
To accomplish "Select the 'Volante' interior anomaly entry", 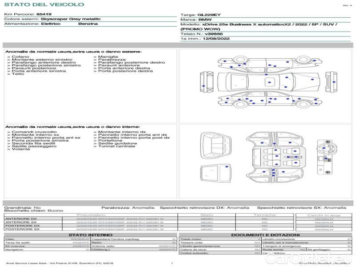I will pos(20,149).
